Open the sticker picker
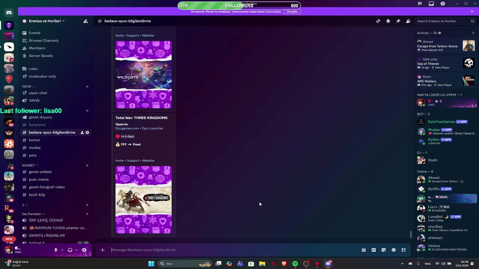This screenshot has height=269, width=479. 384,250
